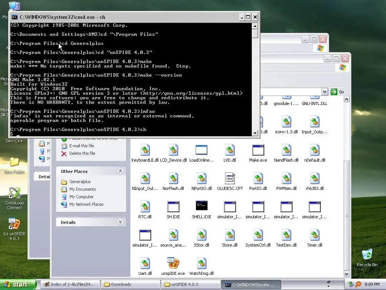Select the LoadOnline application icon
Screen dimensions: 386x290
201,150
